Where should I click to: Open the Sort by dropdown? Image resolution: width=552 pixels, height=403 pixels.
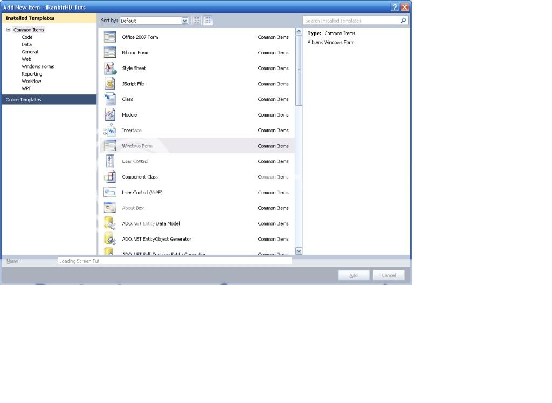point(185,21)
